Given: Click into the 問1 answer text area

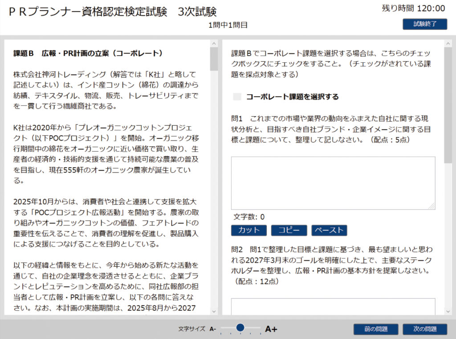Looking at the screenshot, I should 333,183.
